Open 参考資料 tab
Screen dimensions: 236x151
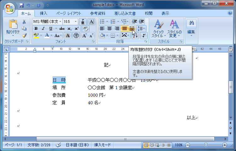98,13
